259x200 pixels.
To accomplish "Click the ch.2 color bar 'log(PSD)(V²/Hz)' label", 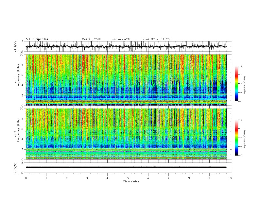I will [x=245, y=139].
